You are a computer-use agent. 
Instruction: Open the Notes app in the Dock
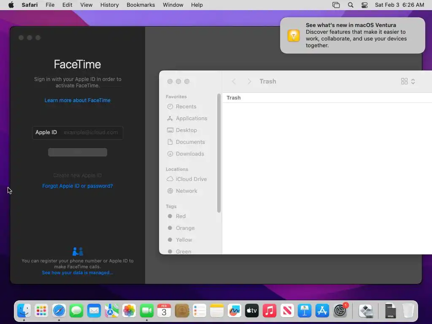pos(217,311)
